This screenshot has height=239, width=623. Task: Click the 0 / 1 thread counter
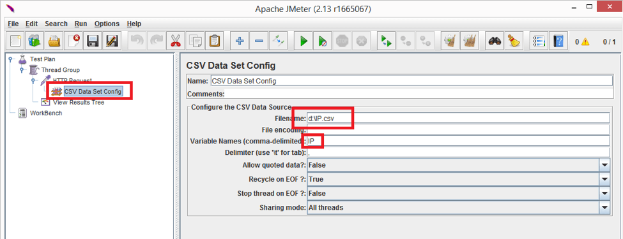click(609, 41)
